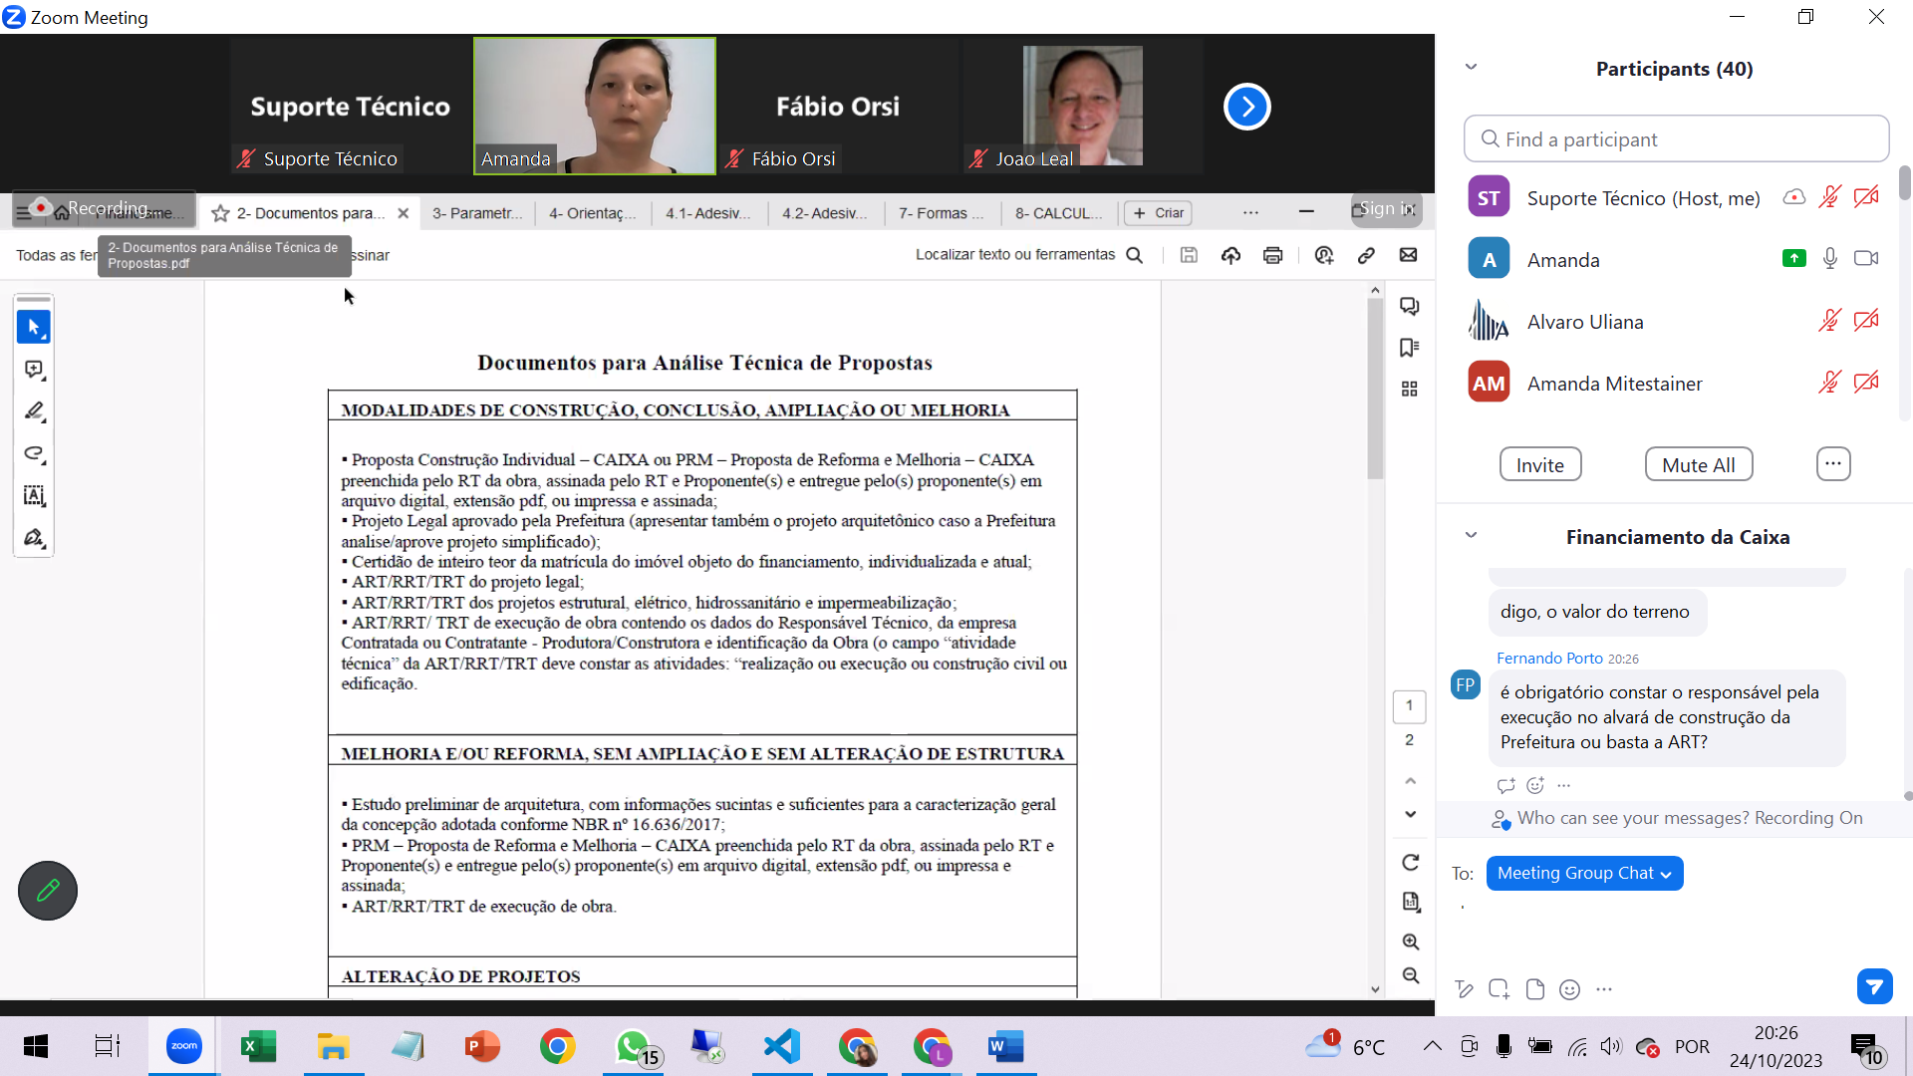The image size is (1913, 1076).
Task: Go to the next PDF page
Action: (x=1410, y=814)
